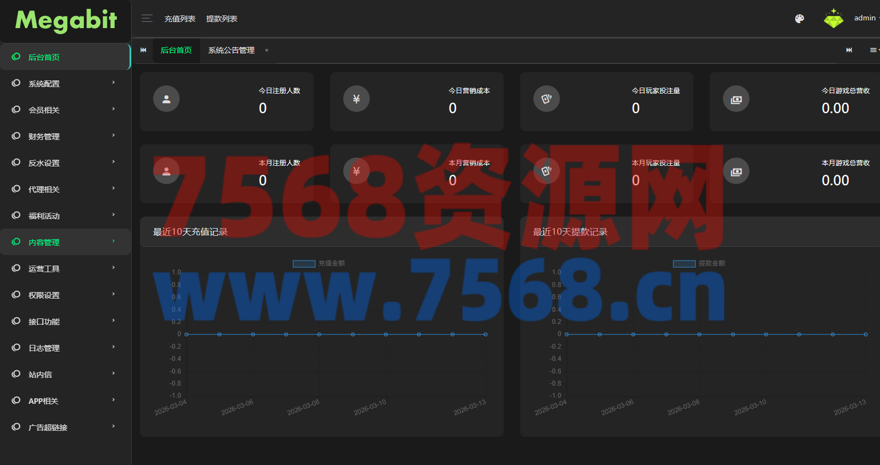Viewport: 880px width, 465px height.
Task: Click the Megabit logo
Action: (66, 20)
